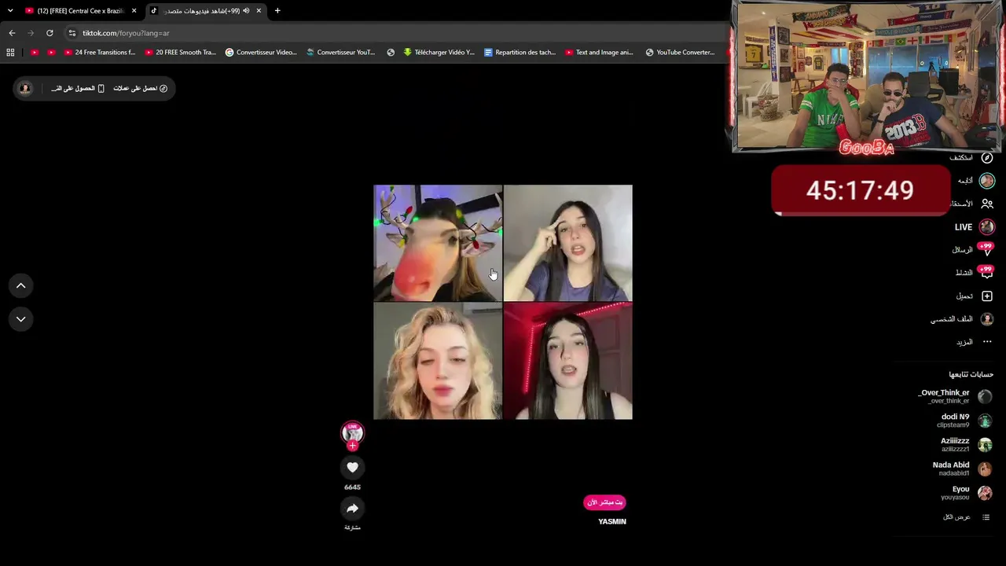Click the get coins button with TikTok icon
The height and width of the screenshot is (566, 1006).
141,89
